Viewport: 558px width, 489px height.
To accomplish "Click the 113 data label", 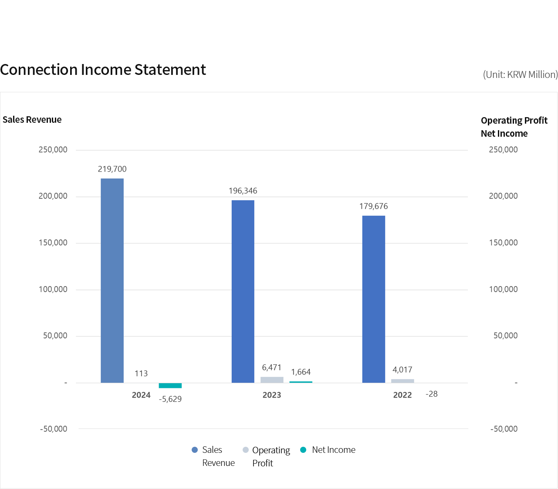I will 141,374.
